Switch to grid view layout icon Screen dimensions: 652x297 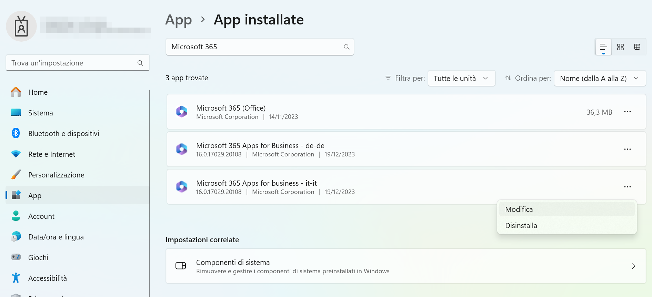pyautogui.click(x=620, y=47)
